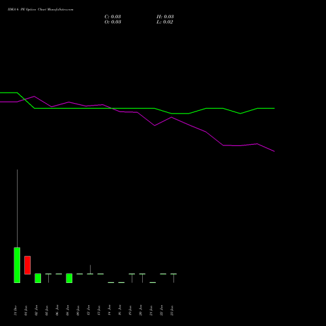
Task: Click the '14 Jan' date label
Action: click(110, 310)
